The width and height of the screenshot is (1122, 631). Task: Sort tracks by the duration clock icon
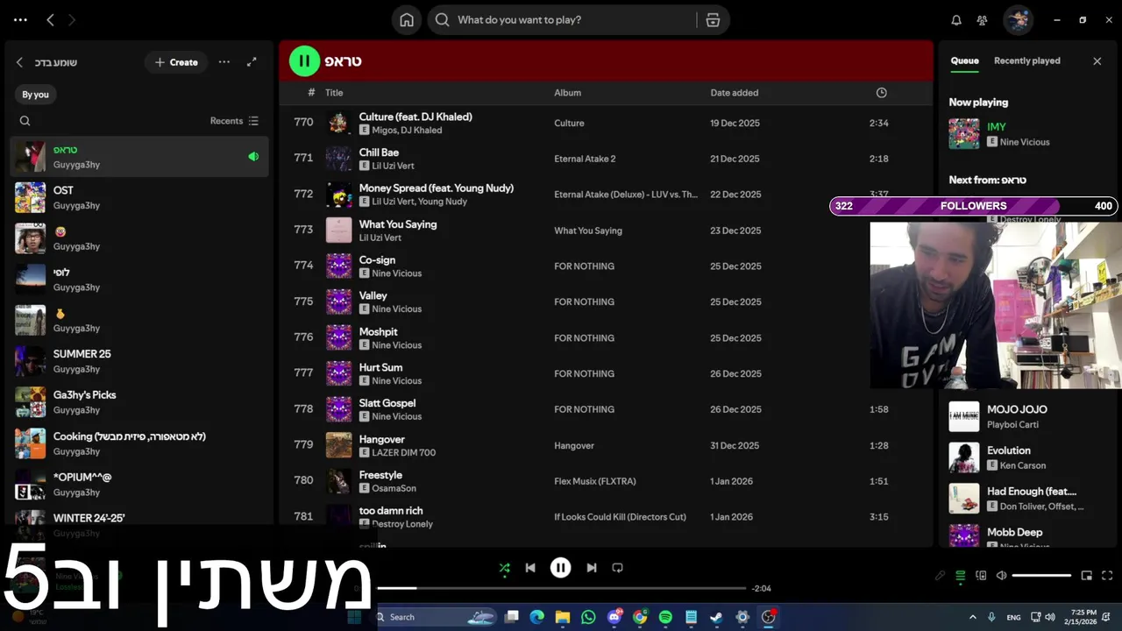click(881, 93)
